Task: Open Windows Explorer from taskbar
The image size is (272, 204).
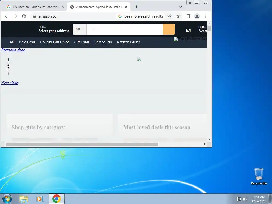Action: 24,199
